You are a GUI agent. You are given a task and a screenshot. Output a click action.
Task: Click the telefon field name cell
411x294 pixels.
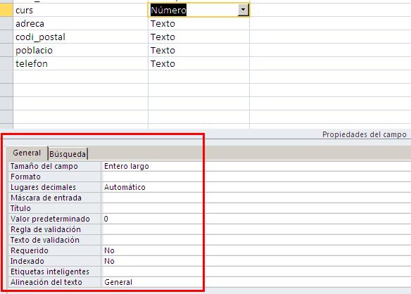[80, 64]
